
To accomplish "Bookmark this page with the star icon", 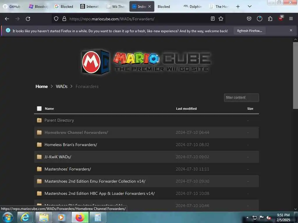I will point(221,19).
